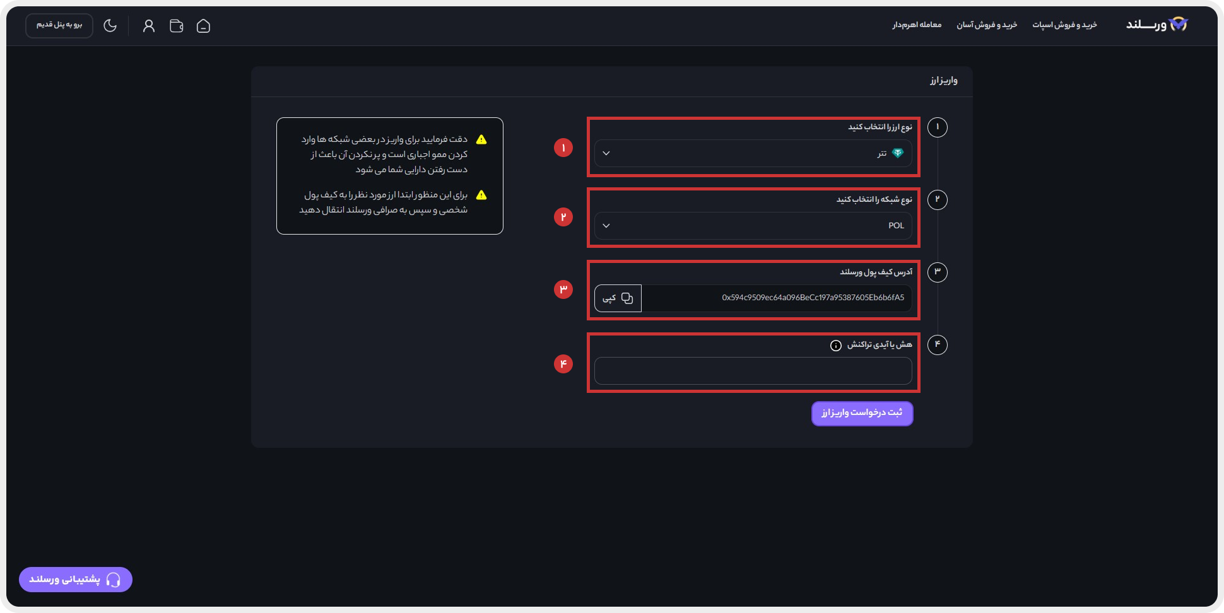
Task: Expand the currency type dropdown chevron
Action: (x=606, y=153)
